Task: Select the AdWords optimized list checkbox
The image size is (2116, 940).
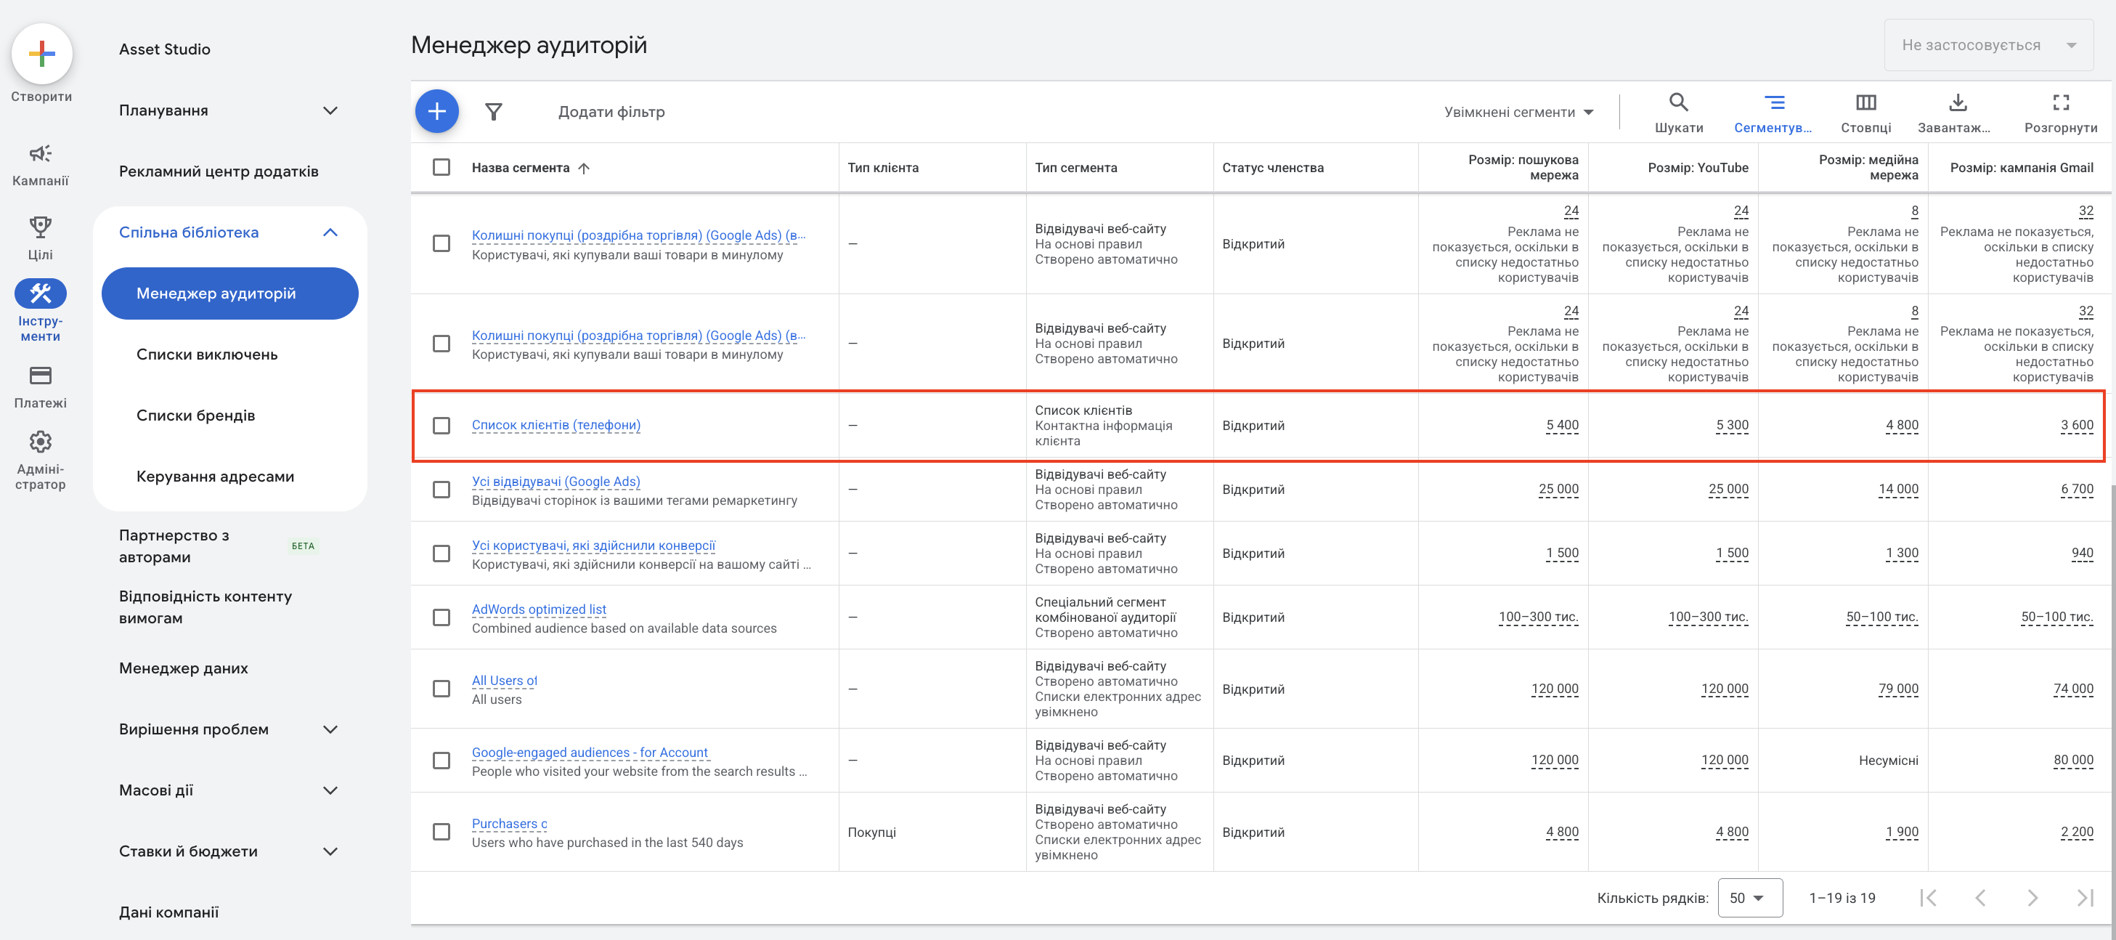Action: pos(441,617)
